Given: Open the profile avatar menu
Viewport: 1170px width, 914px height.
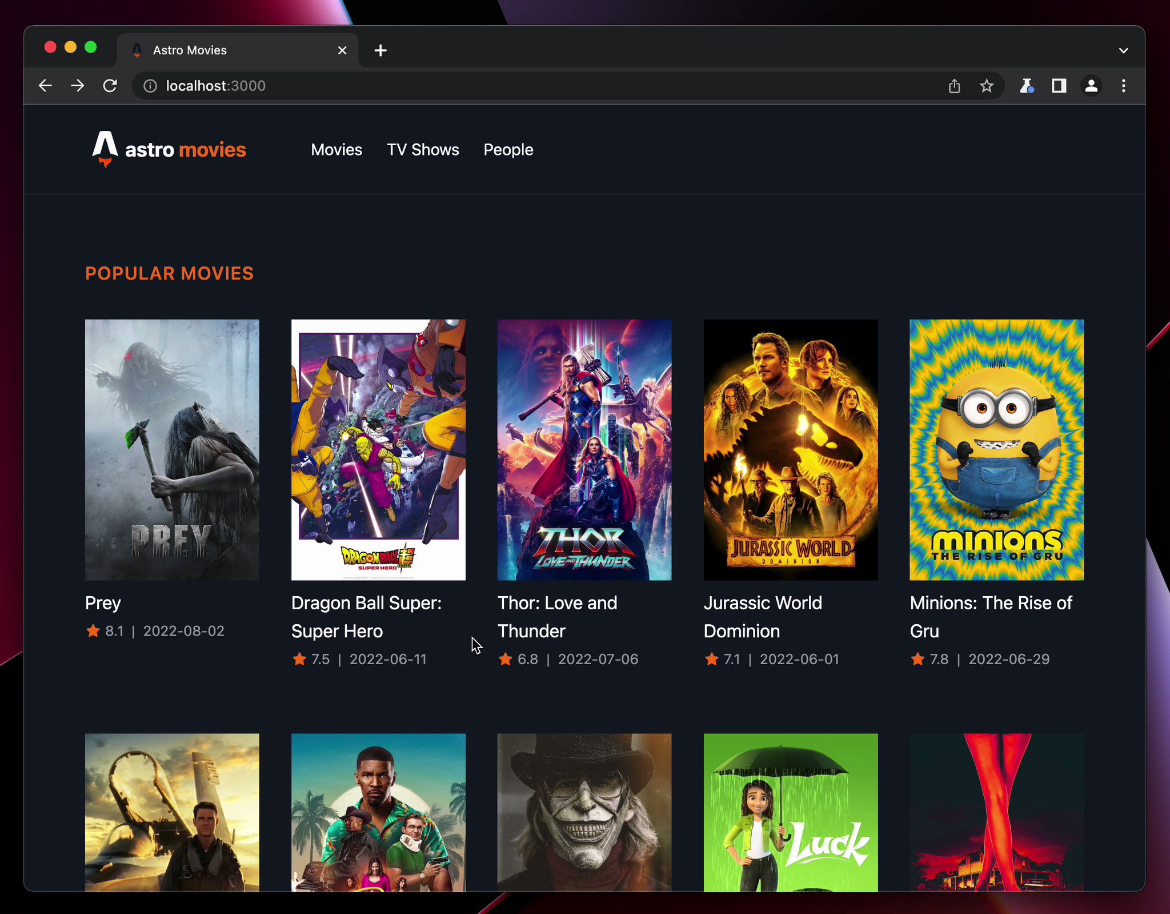Looking at the screenshot, I should (1091, 86).
